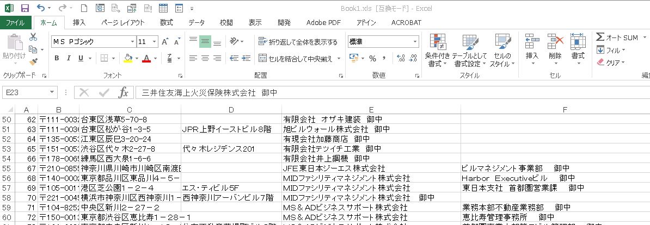Viewport: 650px width, 225px height.
Task: Open 書式 format cells menu
Action: (578, 49)
